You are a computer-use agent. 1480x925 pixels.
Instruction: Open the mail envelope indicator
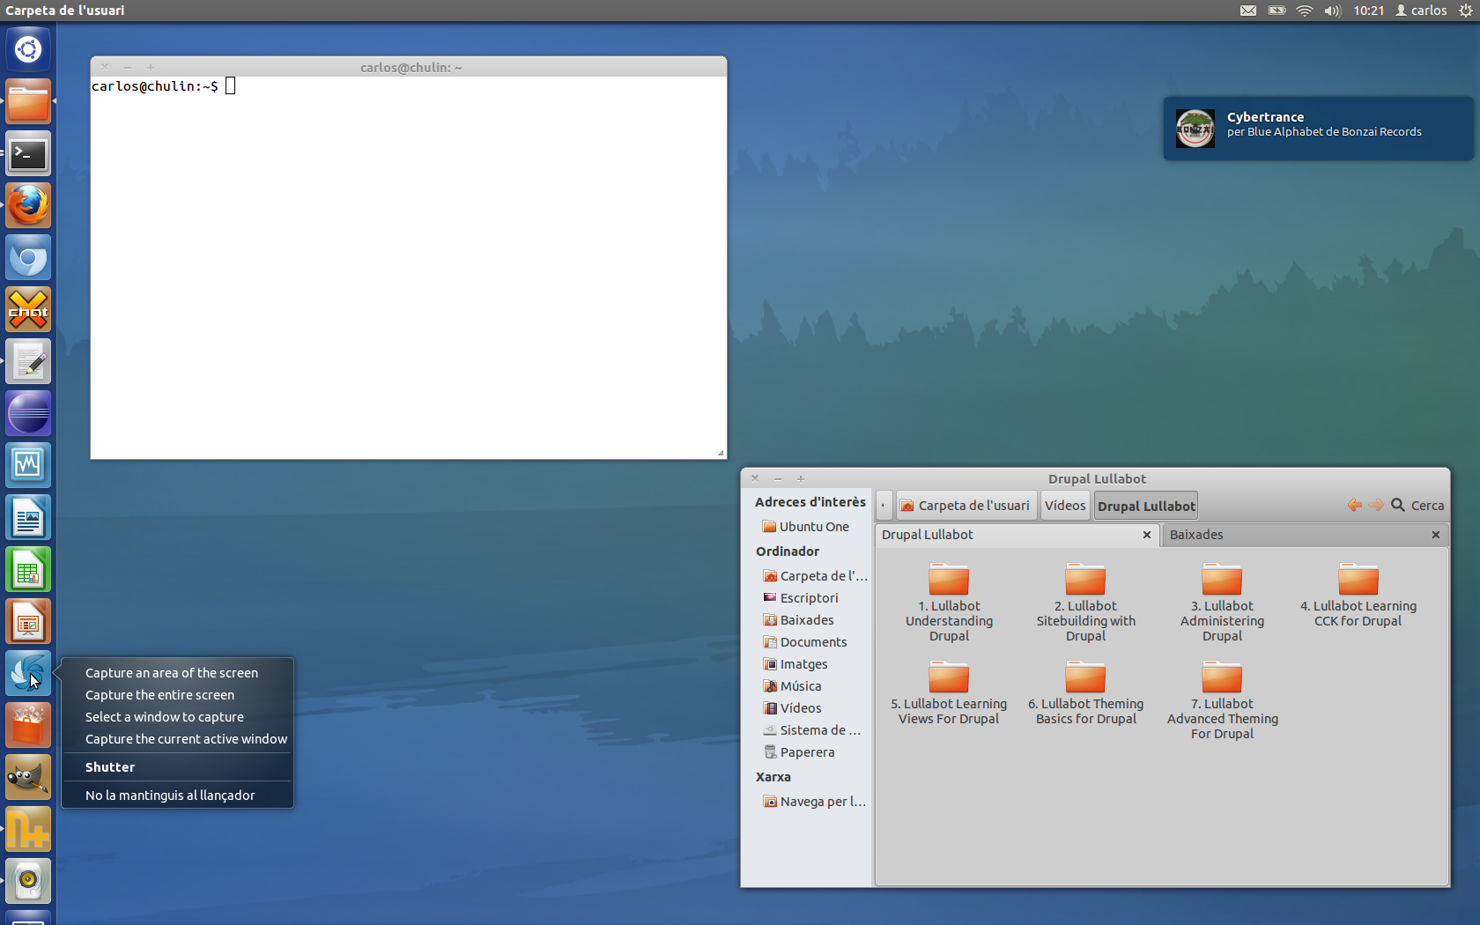tap(1247, 10)
